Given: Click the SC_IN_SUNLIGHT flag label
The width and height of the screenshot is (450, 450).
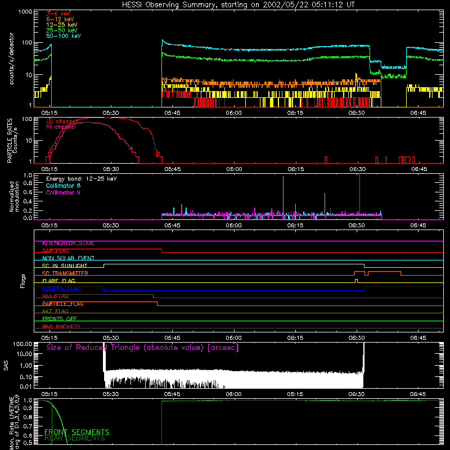Looking at the screenshot, I should click(65, 265).
